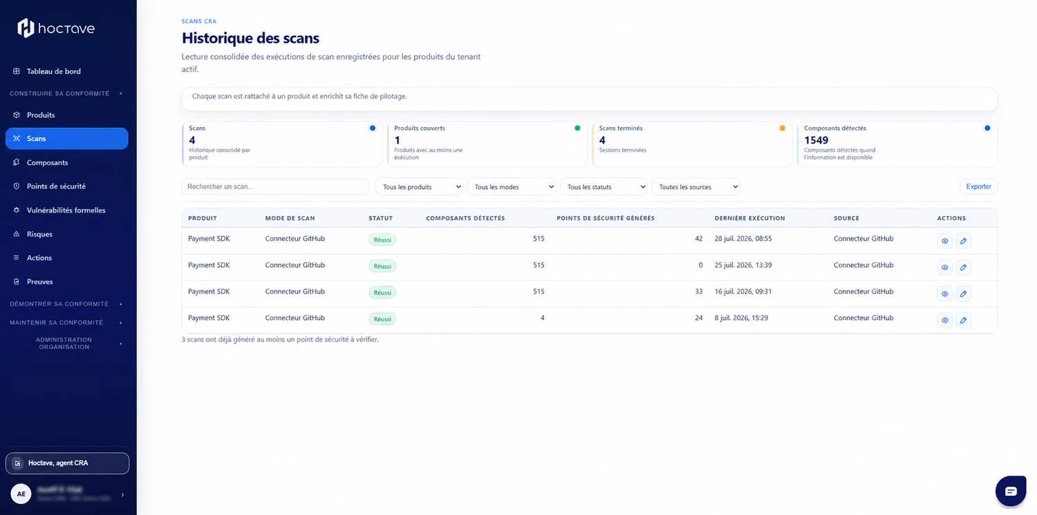Select Scans in the sidebar

[x=67, y=139]
